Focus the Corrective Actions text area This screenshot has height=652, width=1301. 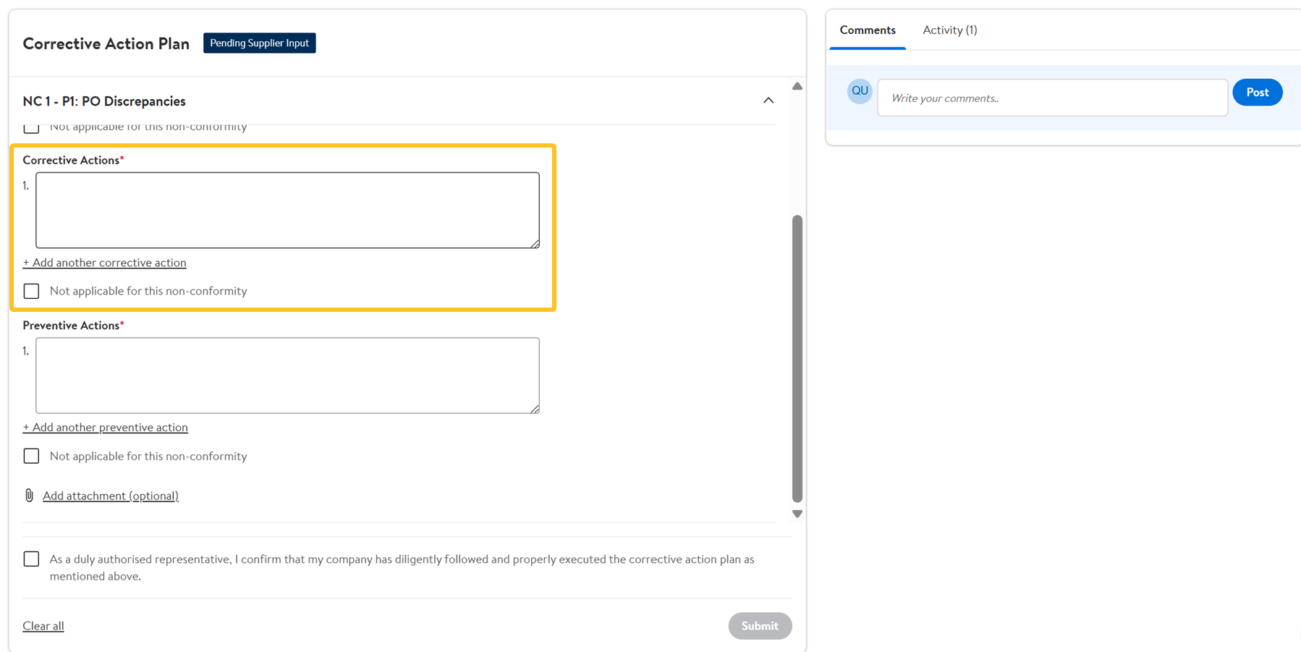coord(287,210)
